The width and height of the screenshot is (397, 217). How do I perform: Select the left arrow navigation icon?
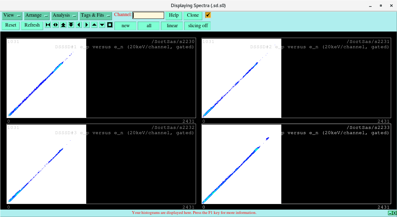tap(78, 25)
